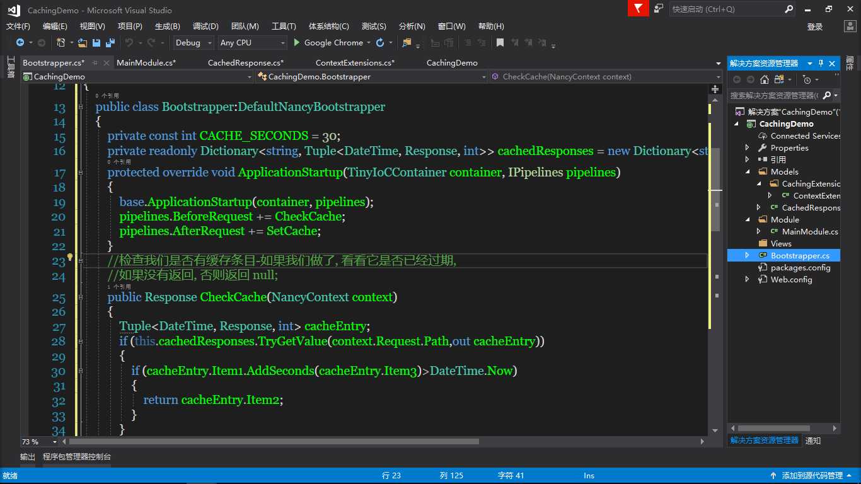This screenshot has height=484, width=861.
Task: Switch to the CachedResponse.cs* tab
Action: pyautogui.click(x=246, y=63)
